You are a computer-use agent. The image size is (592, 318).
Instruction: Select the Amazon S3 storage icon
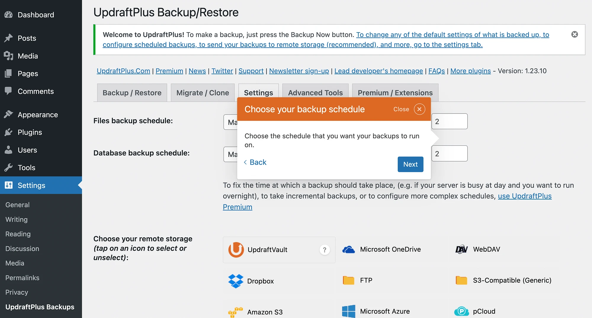click(235, 312)
